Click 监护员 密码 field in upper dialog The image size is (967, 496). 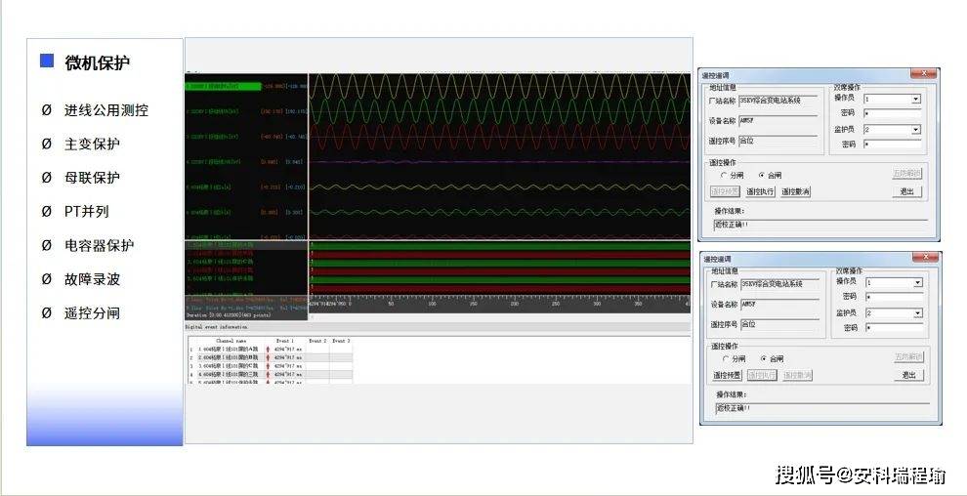pyautogui.click(x=893, y=145)
